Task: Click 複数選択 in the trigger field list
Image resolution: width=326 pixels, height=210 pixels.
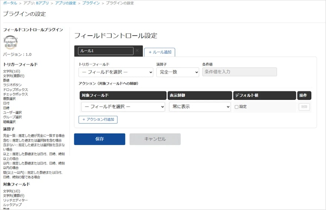Action: [9, 99]
